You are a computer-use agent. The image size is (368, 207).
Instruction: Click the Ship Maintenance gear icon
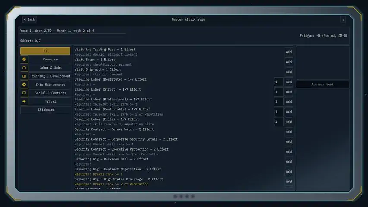click(24, 85)
